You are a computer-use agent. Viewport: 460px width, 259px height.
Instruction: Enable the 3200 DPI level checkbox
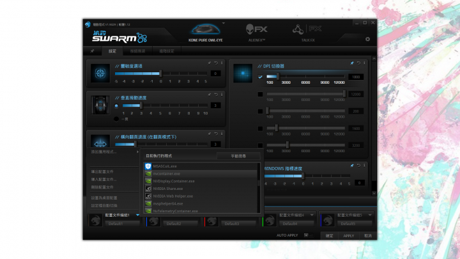(260, 145)
